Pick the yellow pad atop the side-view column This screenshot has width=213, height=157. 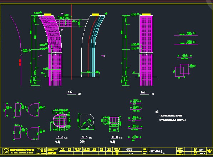(146, 14)
